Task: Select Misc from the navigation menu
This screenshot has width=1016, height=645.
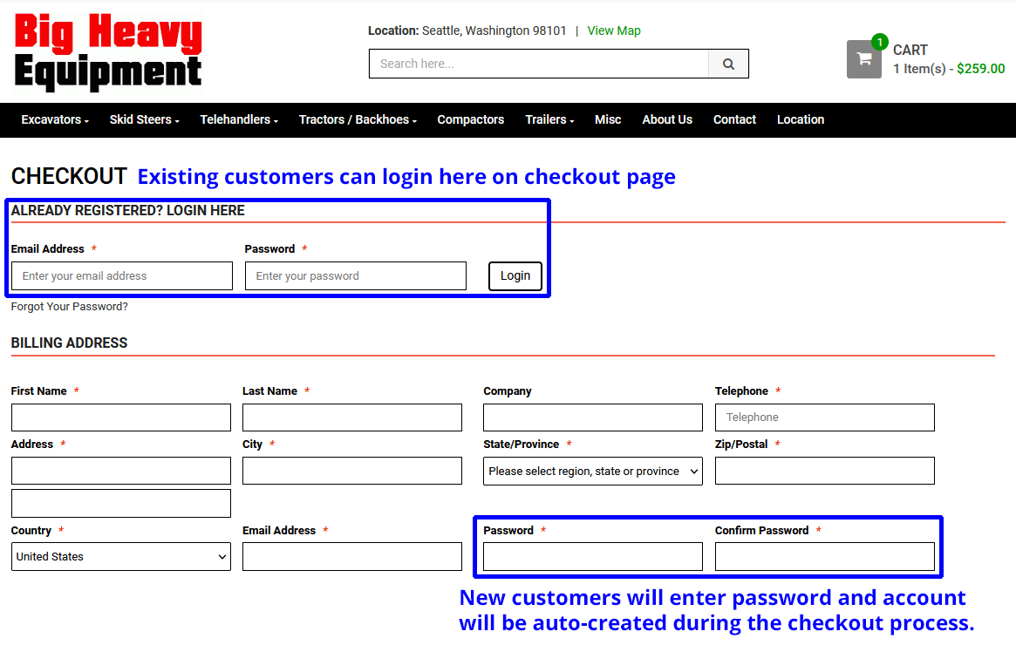Action: click(608, 119)
